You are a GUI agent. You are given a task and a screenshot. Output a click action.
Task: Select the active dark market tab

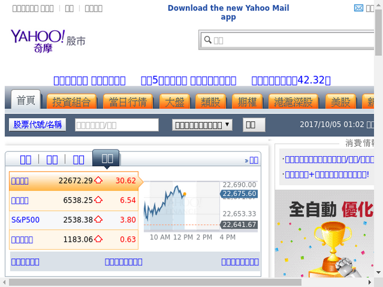pos(106,158)
